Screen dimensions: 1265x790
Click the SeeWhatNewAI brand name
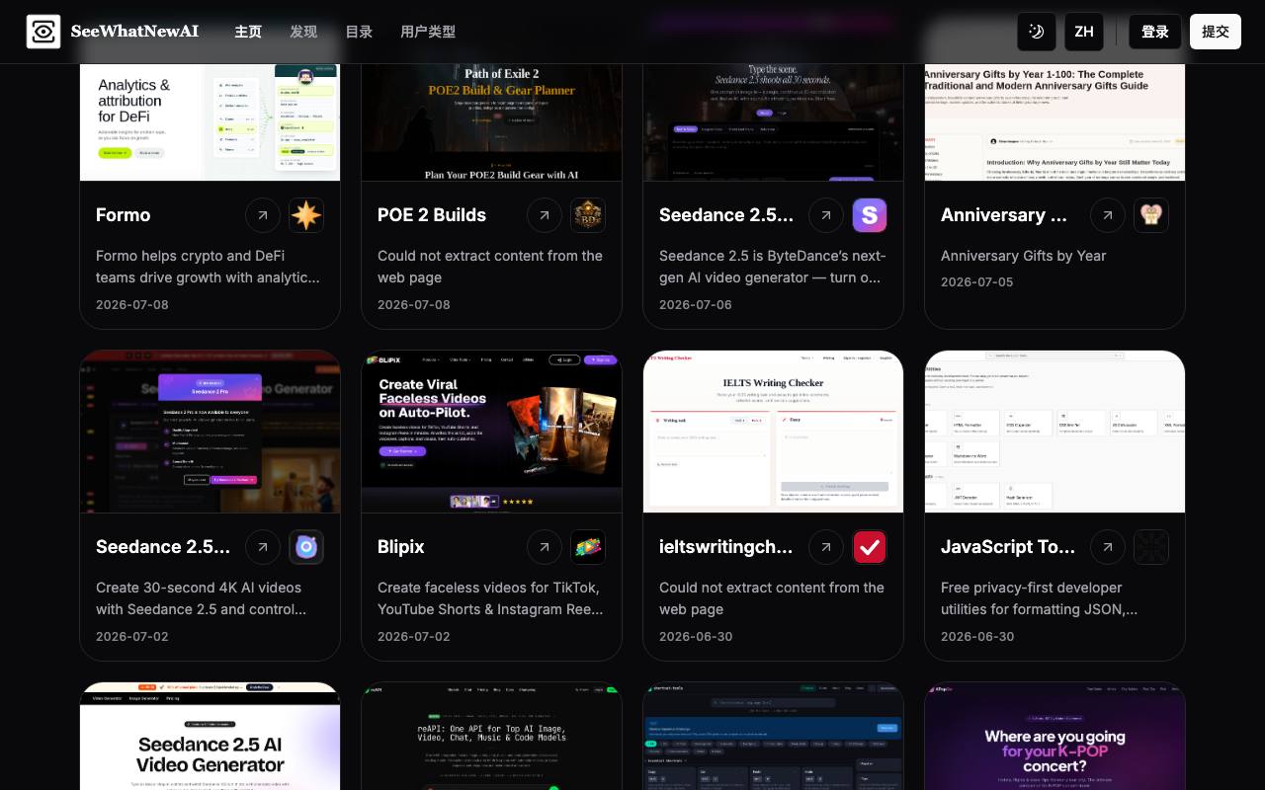pos(134,32)
